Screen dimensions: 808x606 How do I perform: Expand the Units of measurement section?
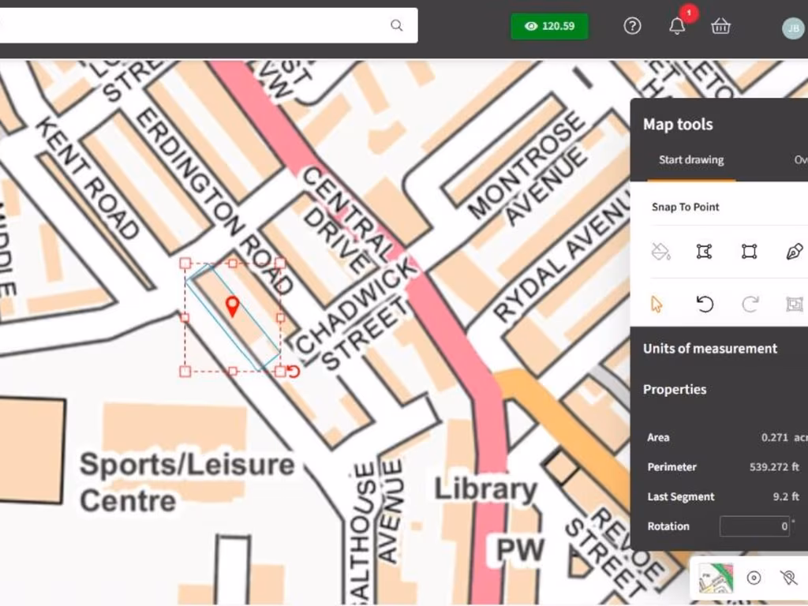tap(709, 348)
